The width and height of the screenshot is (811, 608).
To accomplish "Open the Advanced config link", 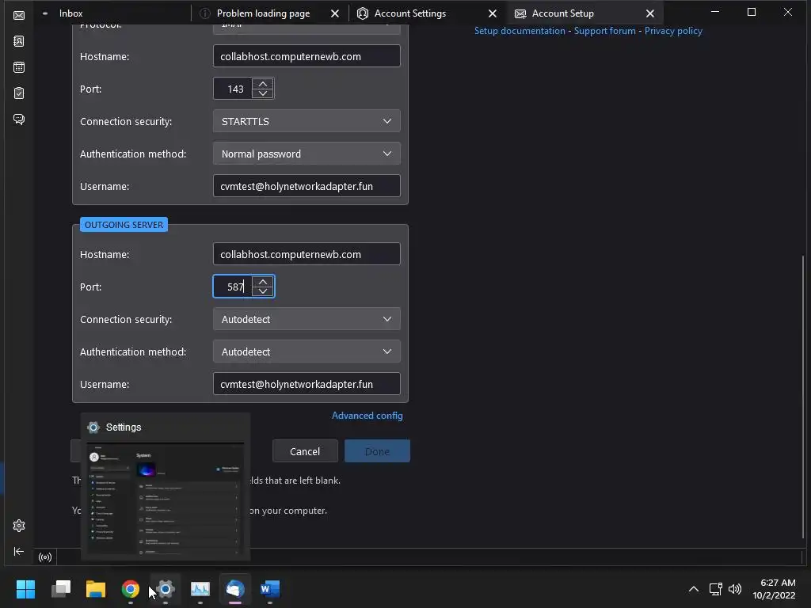I will point(367,415).
